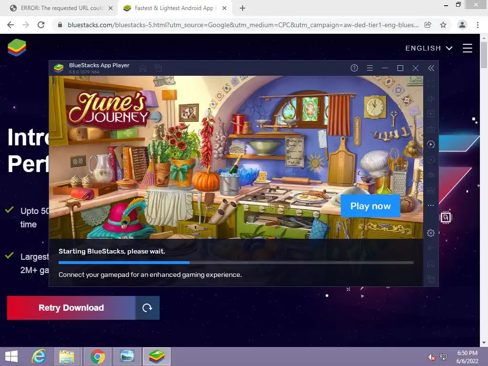Click the bluestacks.com address bar
This screenshot has width=488, height=366.
point(243,25)
